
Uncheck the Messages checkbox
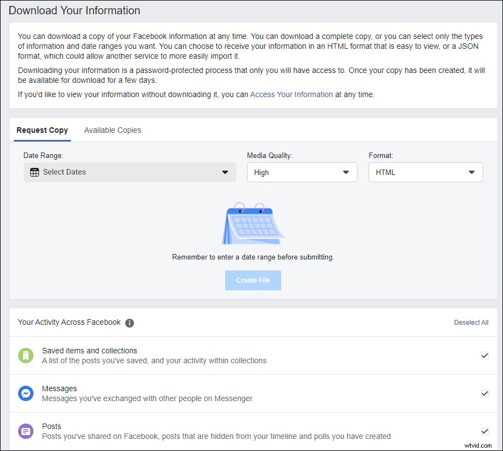[485, 393]
